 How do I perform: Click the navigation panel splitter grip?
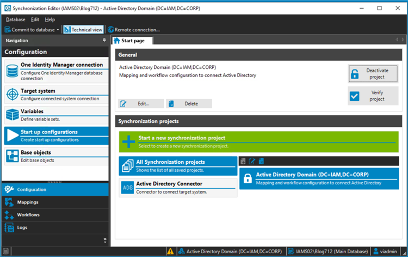[x=55, y=182]
